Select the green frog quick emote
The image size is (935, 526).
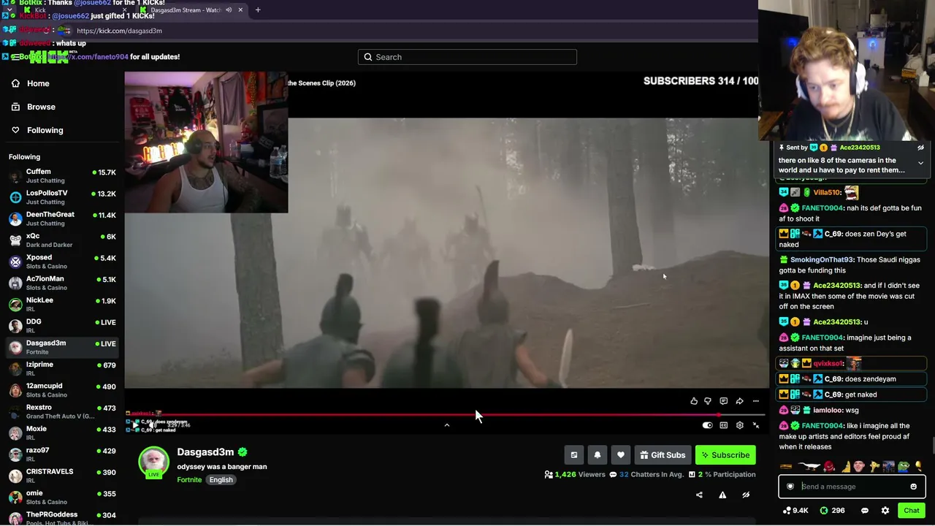(x=903, y=466)
